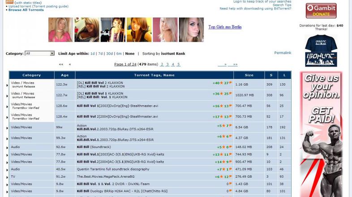Viewport: 352px width, 197px height.
Task: Expand the Quentin Tarantino discography row arrow
Action: (7, 170)
